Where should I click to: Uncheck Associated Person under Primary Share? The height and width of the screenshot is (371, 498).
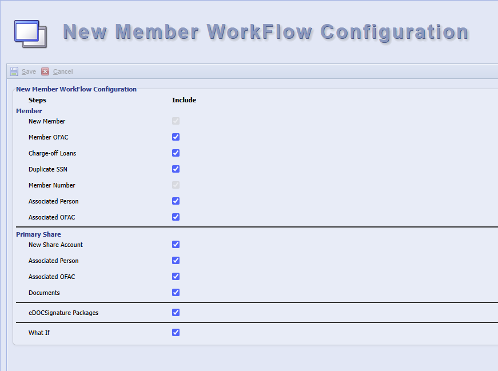point(176,260)
